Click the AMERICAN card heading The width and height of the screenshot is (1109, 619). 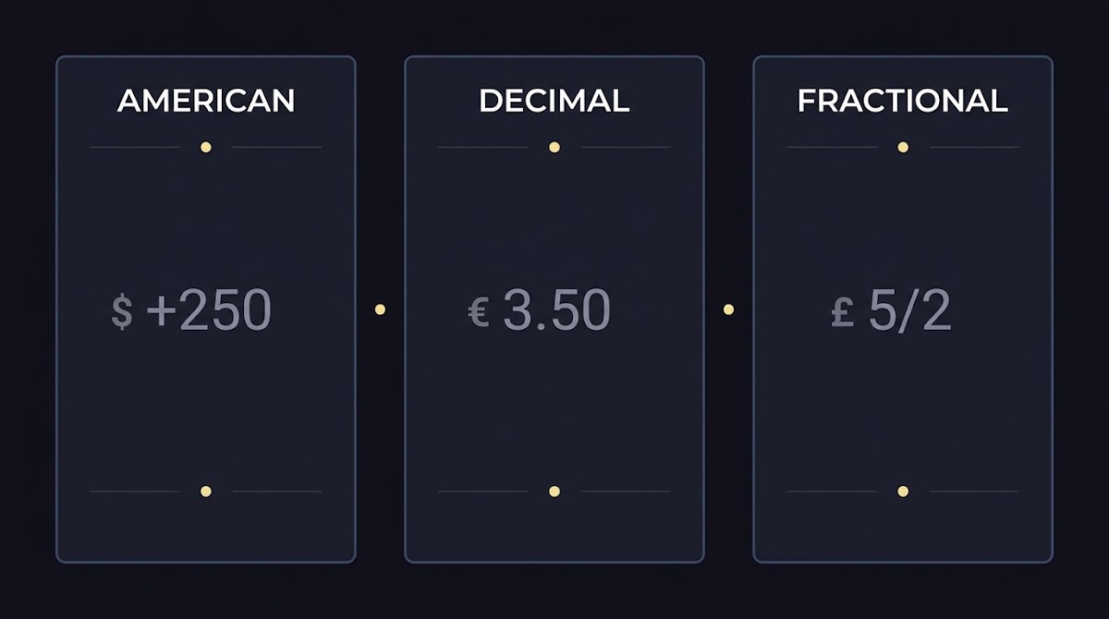point(206,101)
